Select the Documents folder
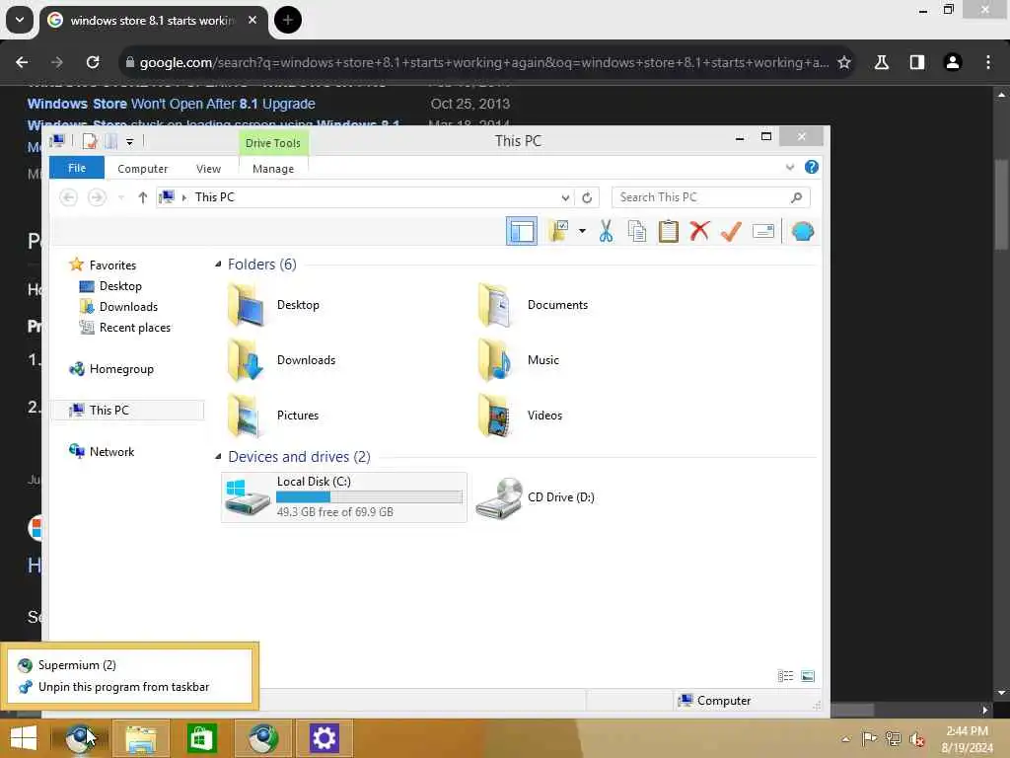 pos(534,305)
